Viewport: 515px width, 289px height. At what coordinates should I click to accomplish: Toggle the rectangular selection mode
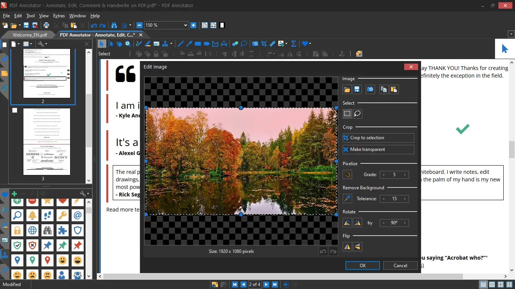[x=347, y=114]
